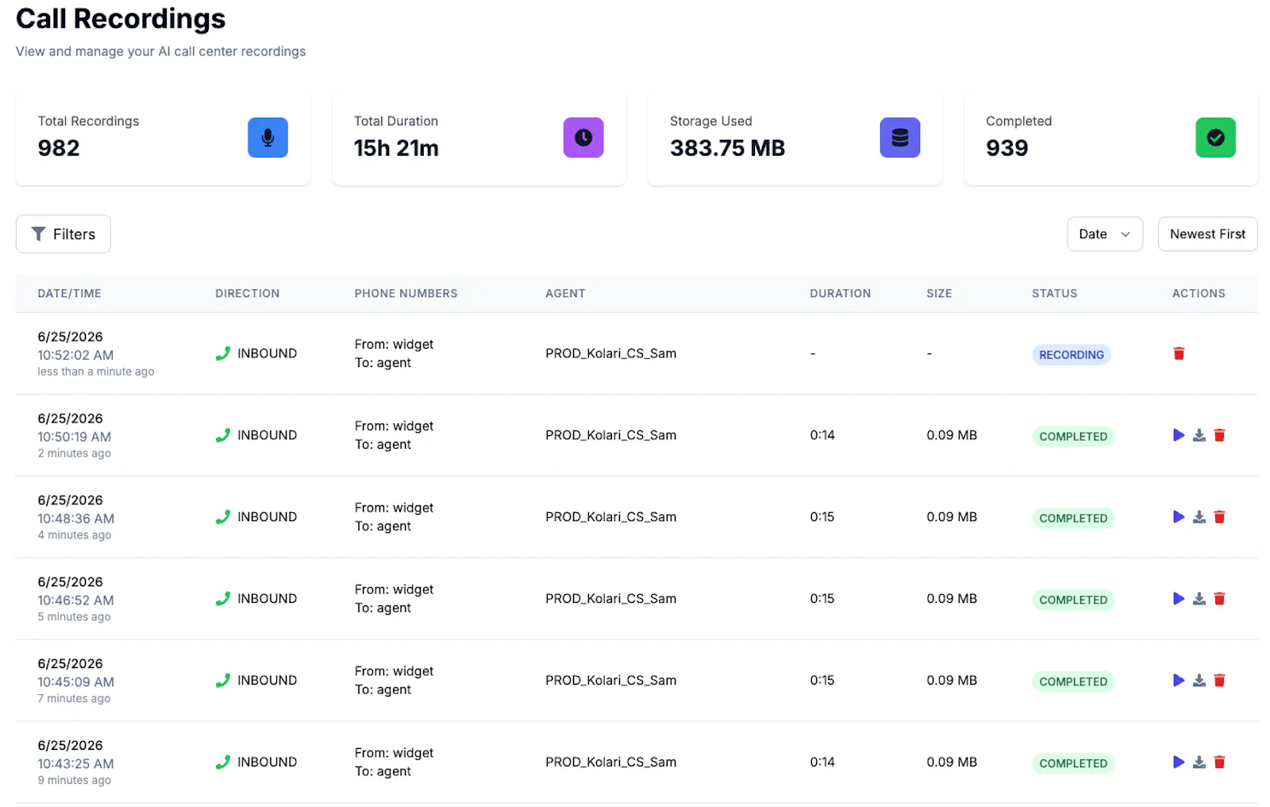This screenshot has height=807, width=1270.
Task: Click the Call Recordings page title
Action: pos(121,19)
